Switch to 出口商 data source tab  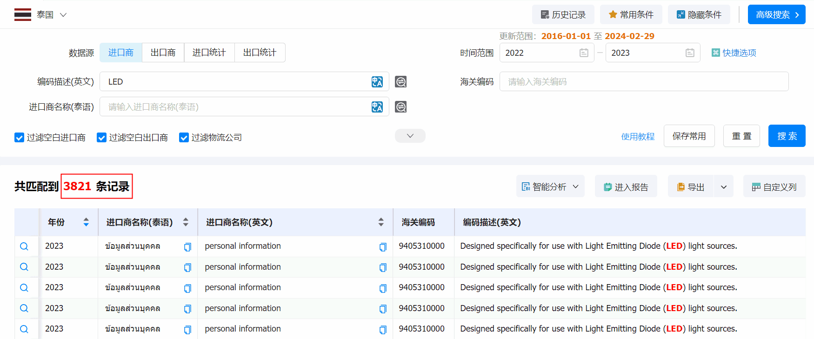click(x=163, y=53)
